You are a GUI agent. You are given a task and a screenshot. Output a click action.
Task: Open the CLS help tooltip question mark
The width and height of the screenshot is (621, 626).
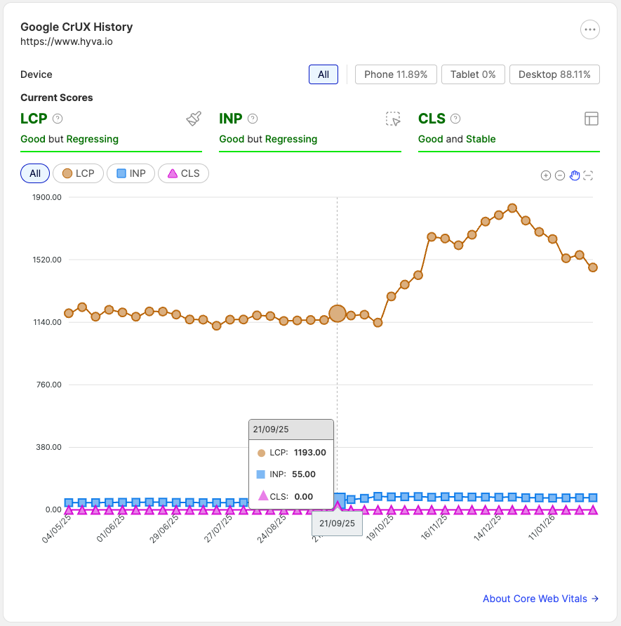pyautogui.click(x=455, y=119)
